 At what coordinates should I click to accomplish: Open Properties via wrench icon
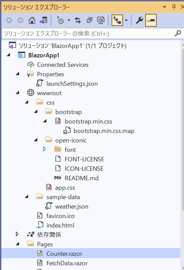[x=139, y=20]
